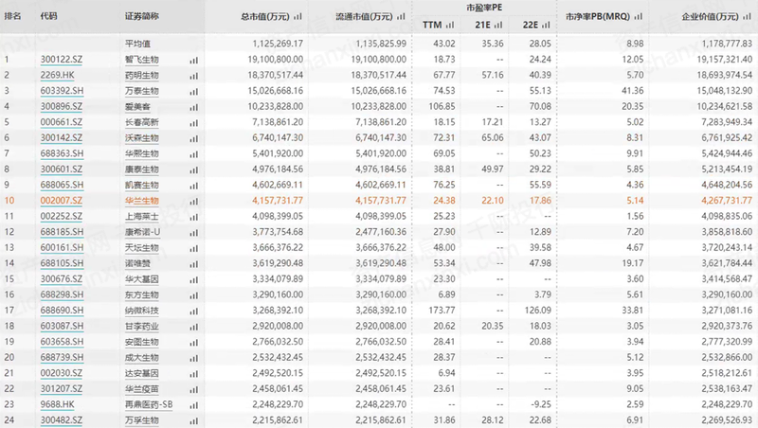Select PB value 19.17 for 688105.SH
Screen dimensions: 758x428
(x=632, y=263)
